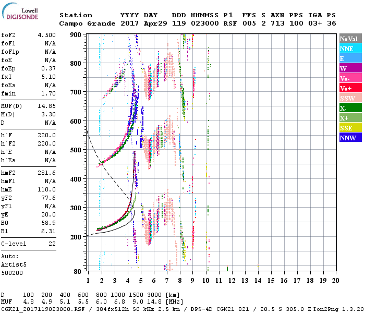Select the X- dark green legend swatch
Viewport: 365px width, 313px height.
pyautogui.click(x=350, y=108)
